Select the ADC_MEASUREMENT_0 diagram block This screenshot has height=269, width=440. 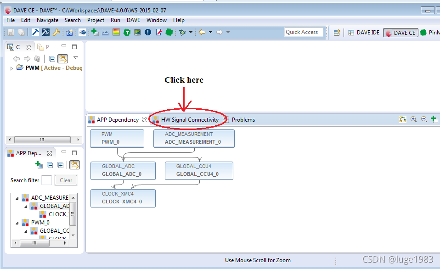coord(194,139)
